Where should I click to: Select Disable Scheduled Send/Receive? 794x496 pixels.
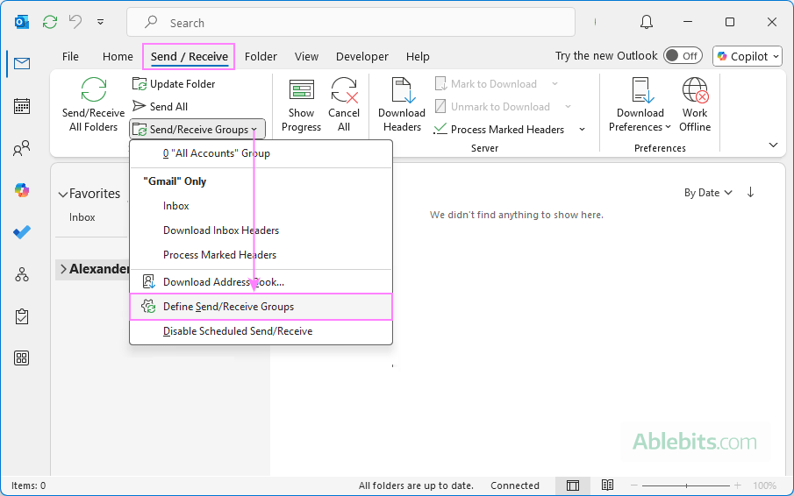(x=261, y=331)
